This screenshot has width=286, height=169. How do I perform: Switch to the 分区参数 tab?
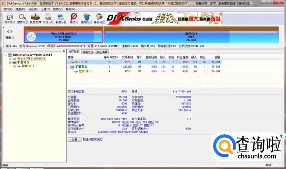click(x=74, y=52)
